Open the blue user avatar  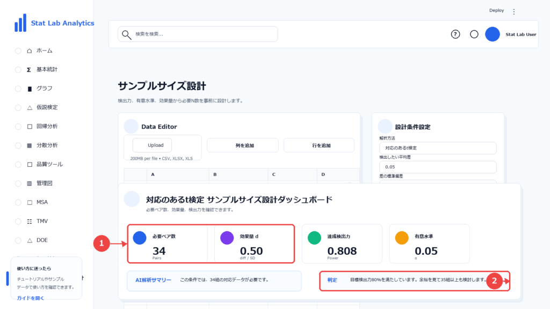[493, 34]
